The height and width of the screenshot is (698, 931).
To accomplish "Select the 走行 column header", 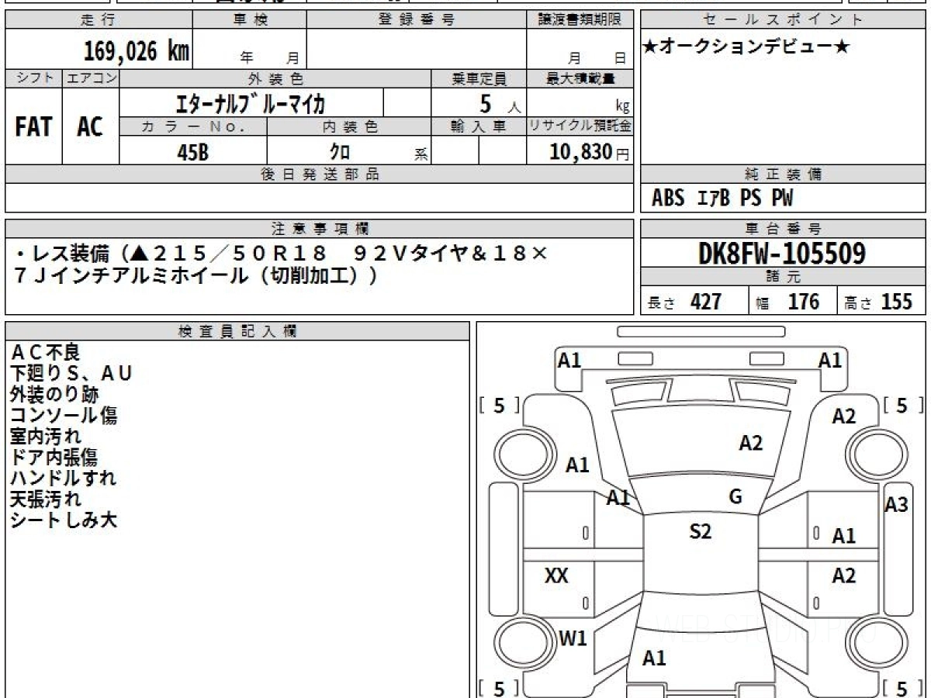I will 98,20.
